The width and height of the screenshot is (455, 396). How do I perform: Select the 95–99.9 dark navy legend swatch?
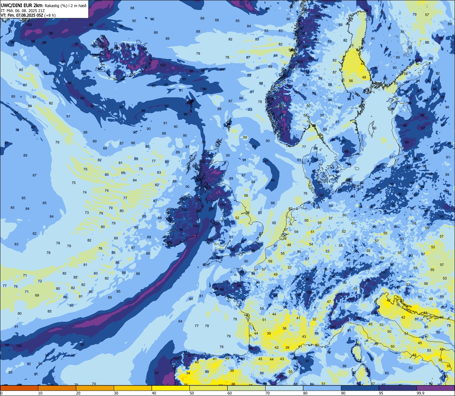[x=398, y=388]
